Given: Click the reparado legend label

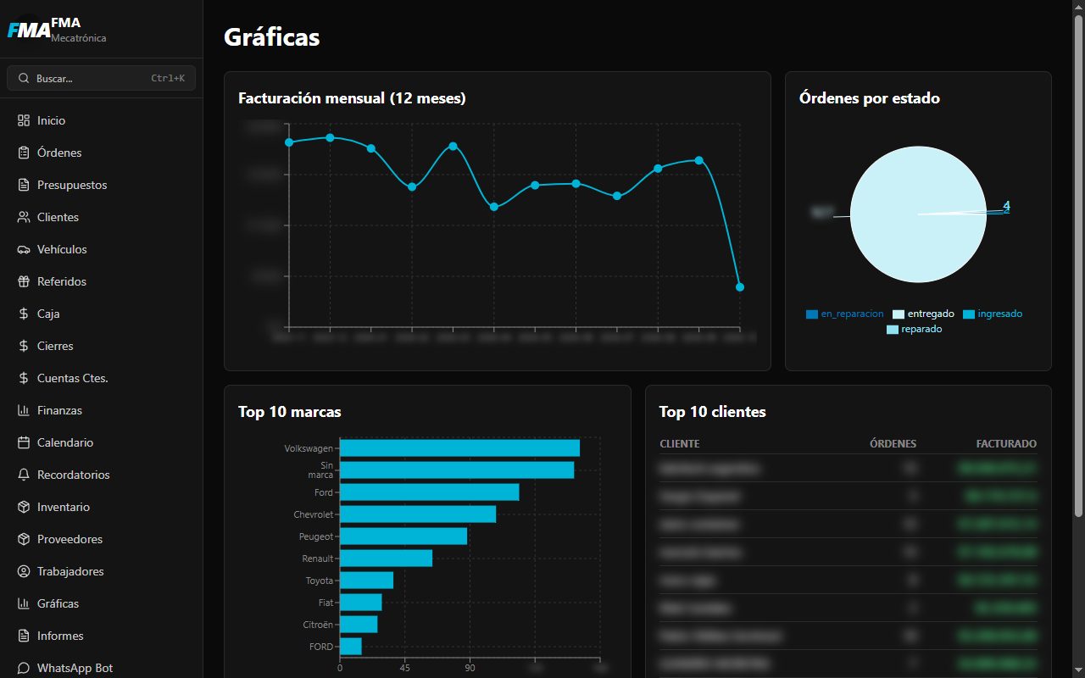Looking at the screenshot, I should coord(921,329).
